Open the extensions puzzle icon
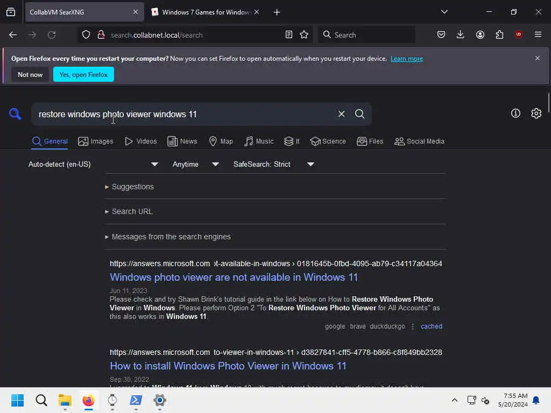 point(499,34)
